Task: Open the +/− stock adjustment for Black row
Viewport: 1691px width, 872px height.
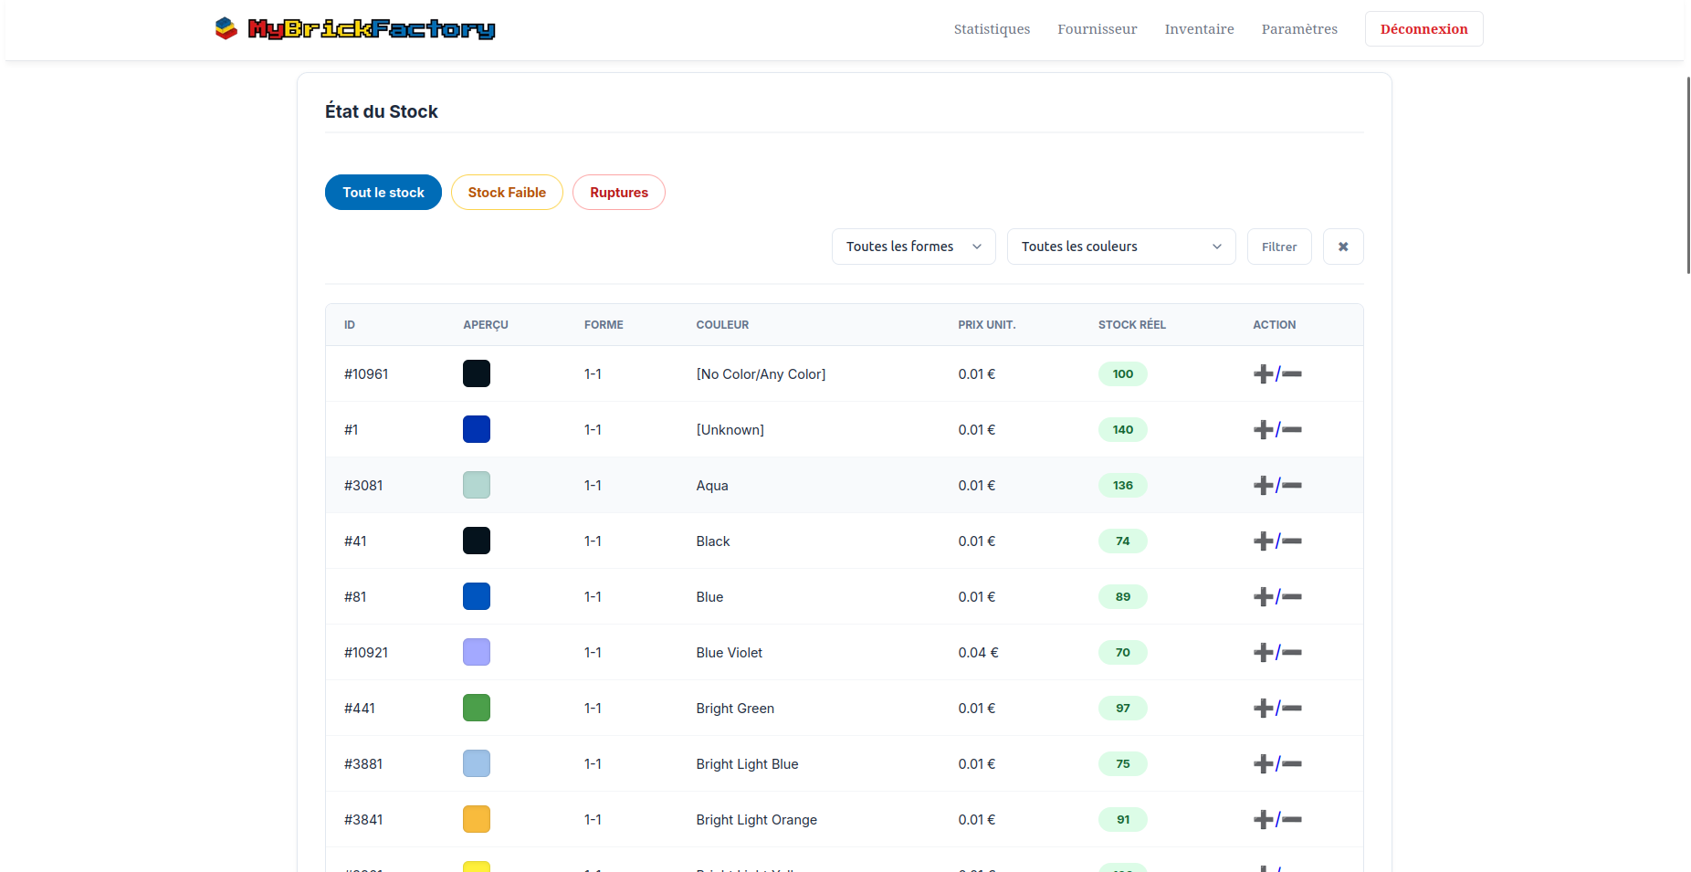Action: 1276,541
